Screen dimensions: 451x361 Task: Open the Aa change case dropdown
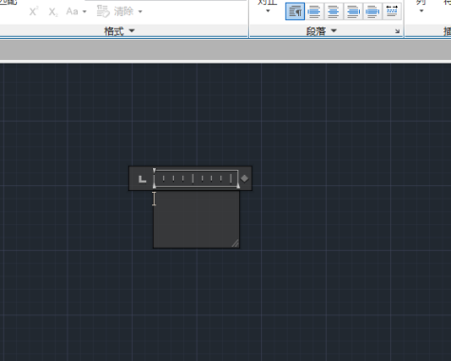point(76,11)
